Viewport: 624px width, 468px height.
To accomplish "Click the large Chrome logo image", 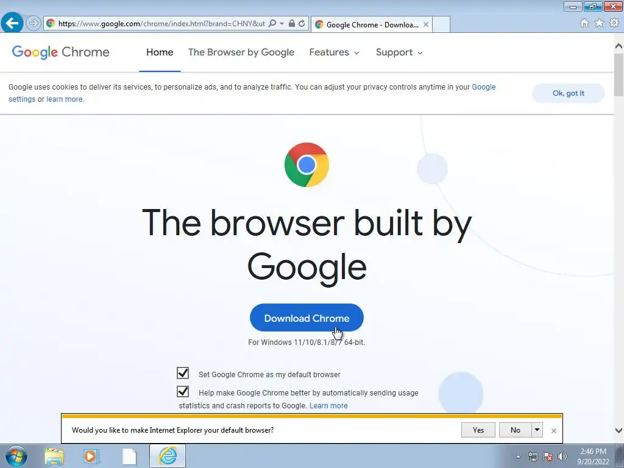I will pos(307,165).
